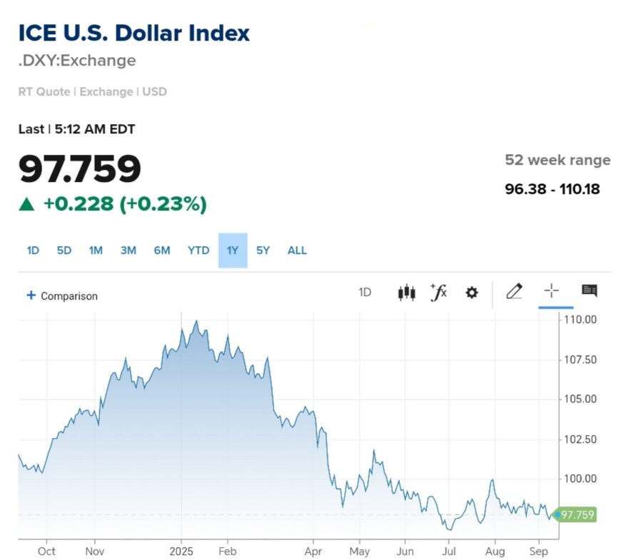Open the chart events comment icon
The height and width of the screenshot is (560, 629).
pyautogui.click(x=589, y=291)
